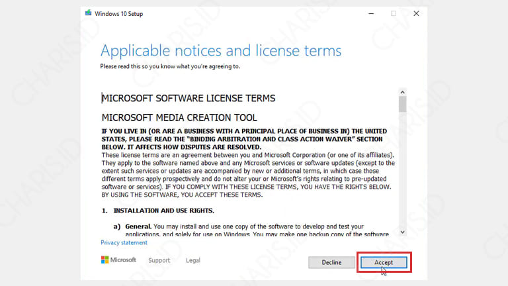Close the Windows 10 Setup window

click(416, 14)
